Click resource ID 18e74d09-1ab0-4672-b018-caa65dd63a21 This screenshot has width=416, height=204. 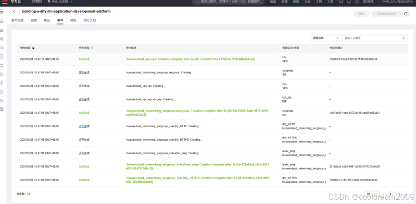click(354, 113)
